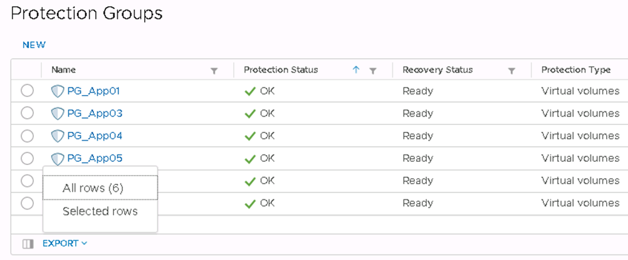Click the shield icon beside PG_App01

pos(58,91)
